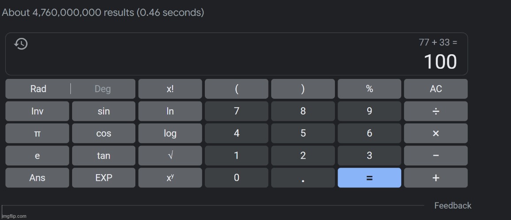Click the minus − operator key
The height and width of the screenshot is (220, 511).
pos(436,155)
